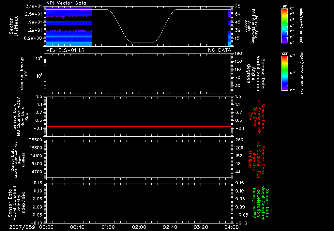Click the 190 scanner angle tick label
Screen dimensions: 334x231
(238, 54)
